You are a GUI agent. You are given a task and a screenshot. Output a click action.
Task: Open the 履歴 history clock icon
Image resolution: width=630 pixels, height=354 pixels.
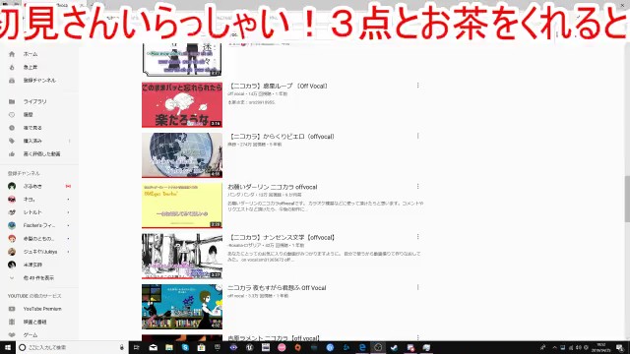(12, 115)
